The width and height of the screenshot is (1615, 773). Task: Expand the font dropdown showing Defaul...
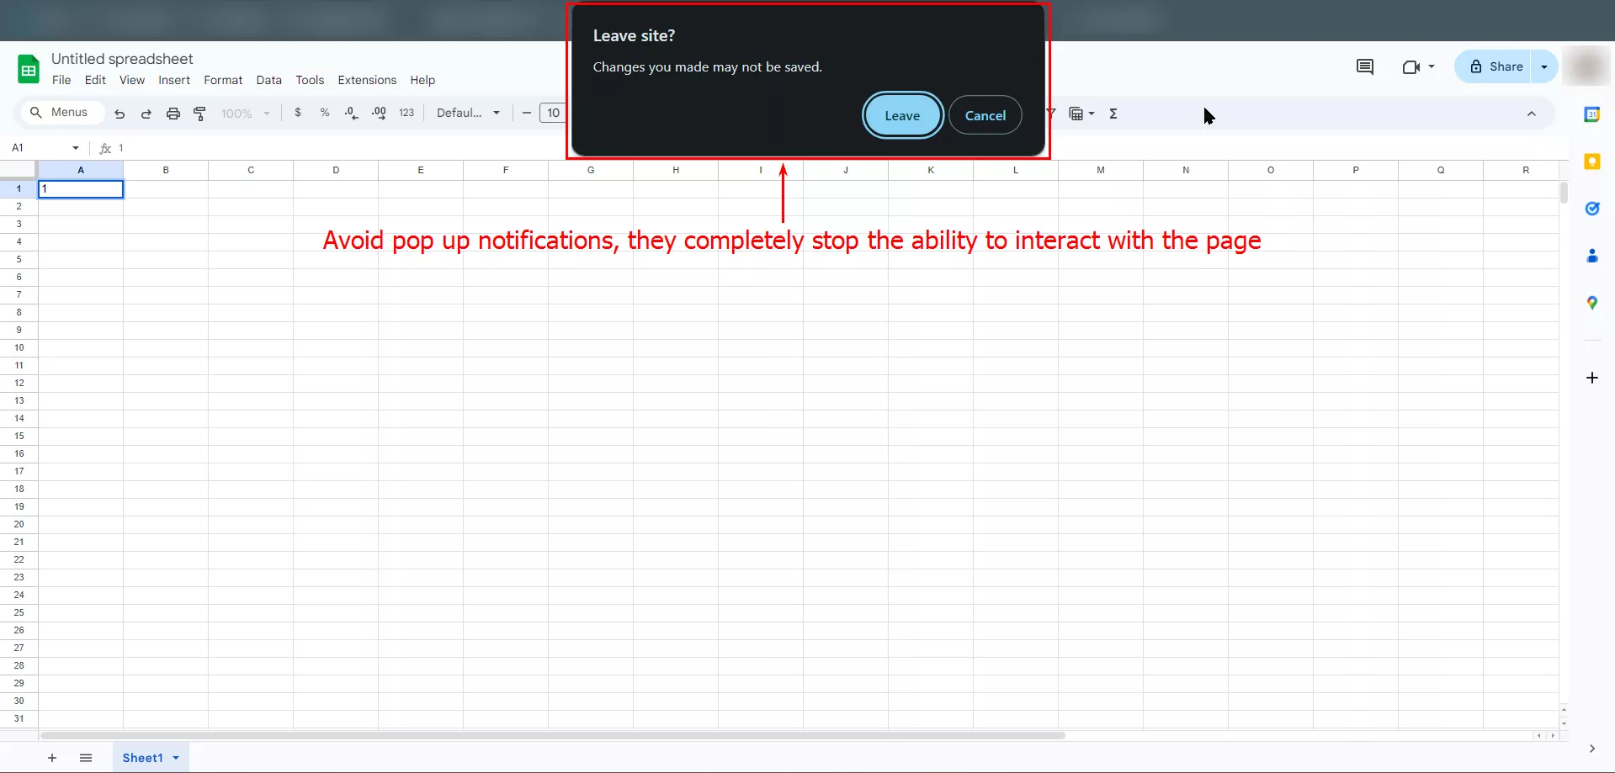click(468, 113)
